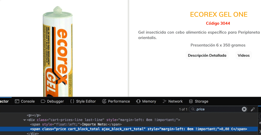Click the Performance gauge icon
Viewport: 261px width, 135px height.
pos(104,101)
